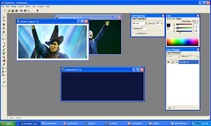
Task: Save the document with the floppy disk icon
Action: 13,11
